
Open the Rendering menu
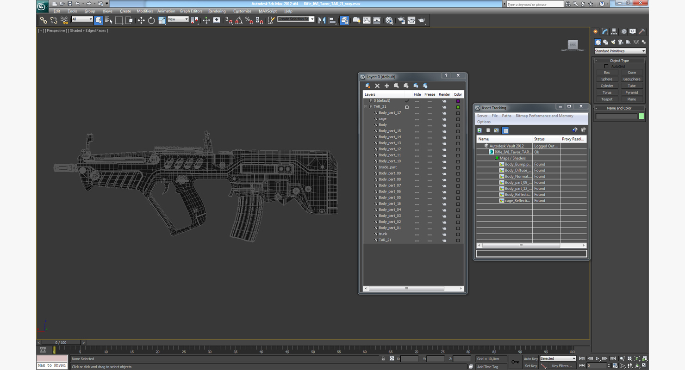point(217,11)
